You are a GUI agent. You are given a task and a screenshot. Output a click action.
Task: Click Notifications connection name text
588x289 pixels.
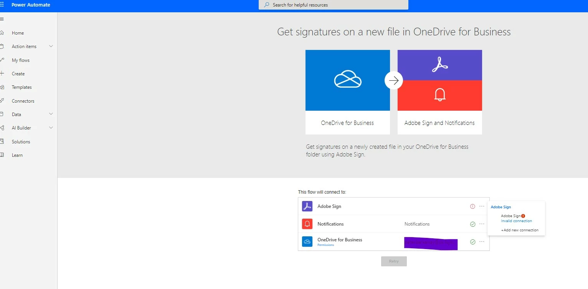(417, 224)
